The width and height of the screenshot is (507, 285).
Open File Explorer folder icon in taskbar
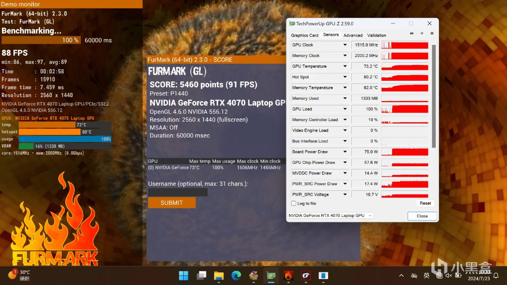(219, 275)
